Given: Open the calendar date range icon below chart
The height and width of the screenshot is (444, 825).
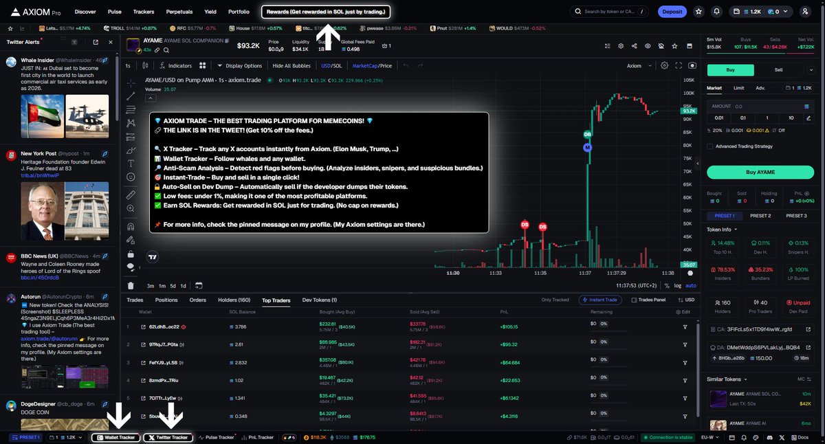Looking at the screenshot, I should (199, 285).
